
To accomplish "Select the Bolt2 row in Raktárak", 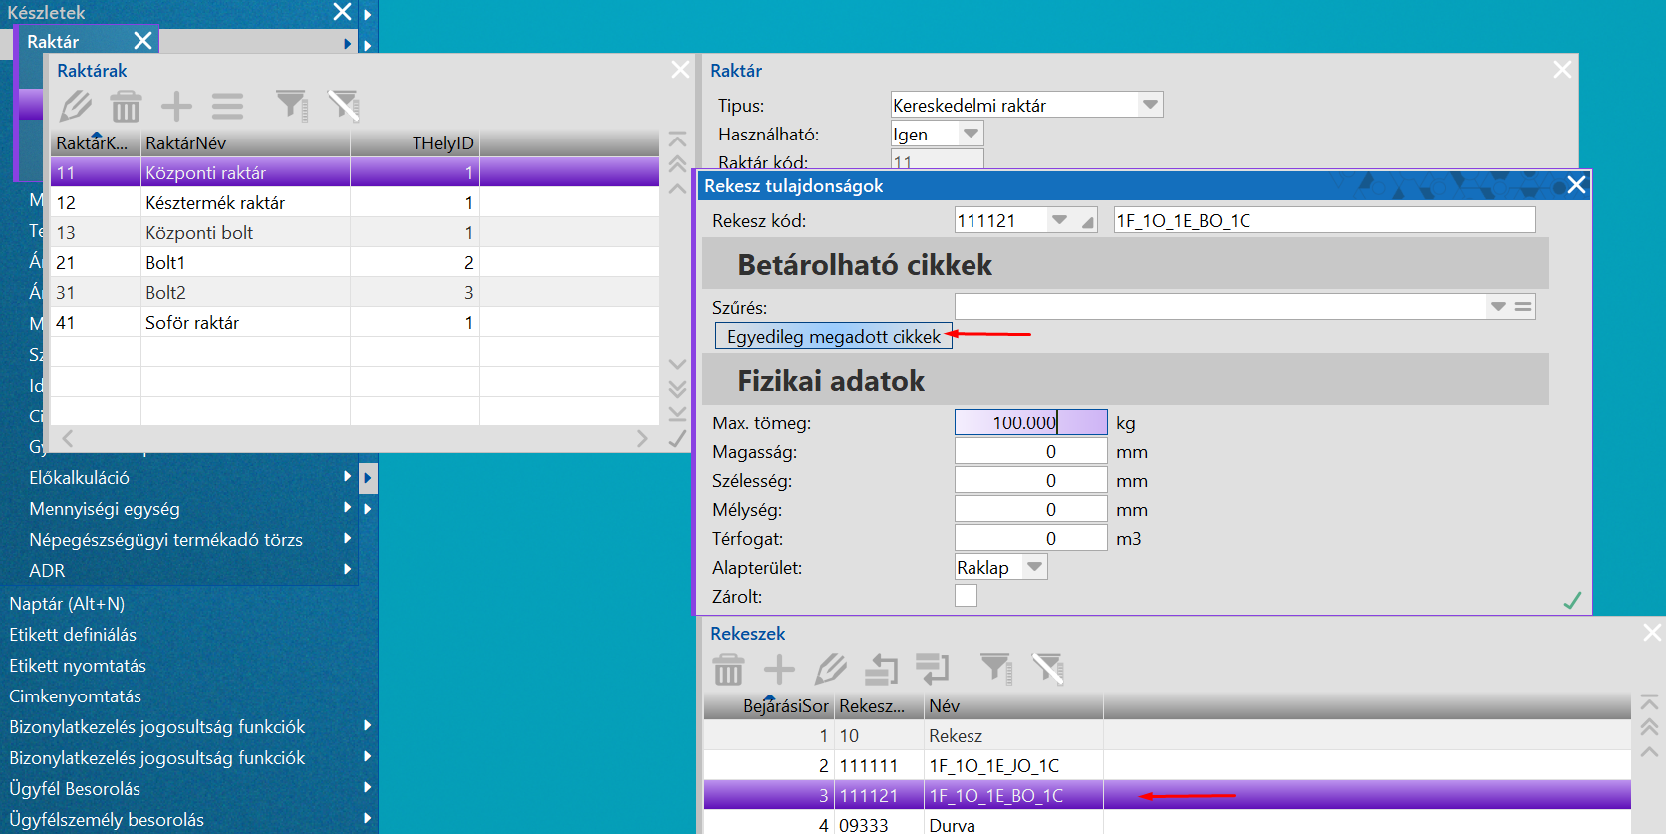I will click(355, 292).
